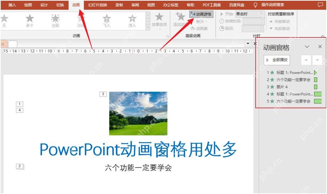Open the document tab list dropdown arrow
Image resolution: width=327 pixels, height=194 pixels.
(248, 43)
